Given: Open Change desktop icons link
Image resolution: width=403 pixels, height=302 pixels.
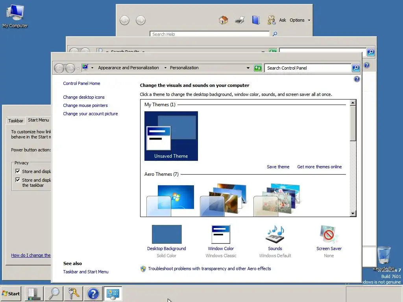Looking at the screenshot, I should pyautogui.click(x=84, y=97).
